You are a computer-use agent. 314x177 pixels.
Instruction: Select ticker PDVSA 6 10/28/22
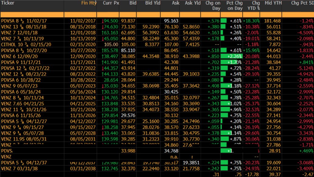click(21, 80)
